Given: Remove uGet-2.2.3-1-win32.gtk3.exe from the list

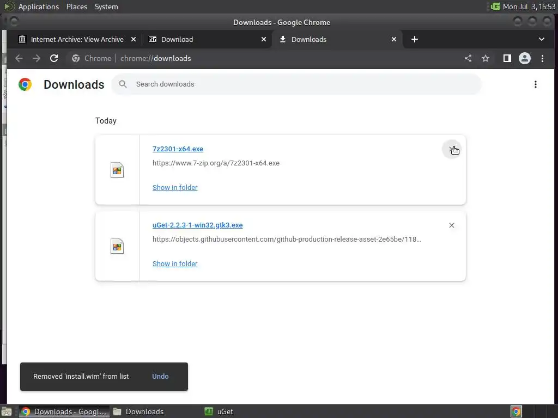Looking at the screenshot, I should coord(452,225).
